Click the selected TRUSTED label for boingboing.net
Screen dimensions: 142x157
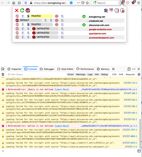pos(36,16)
